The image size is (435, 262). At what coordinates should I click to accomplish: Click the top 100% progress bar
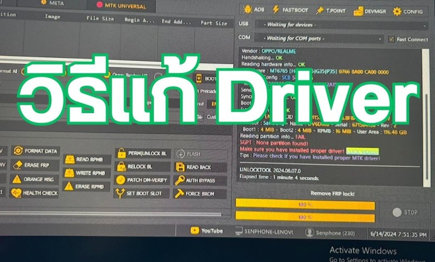304,205
